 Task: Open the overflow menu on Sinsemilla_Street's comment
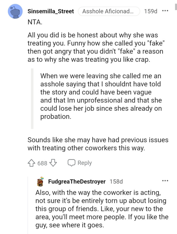(x=166, y=10)
